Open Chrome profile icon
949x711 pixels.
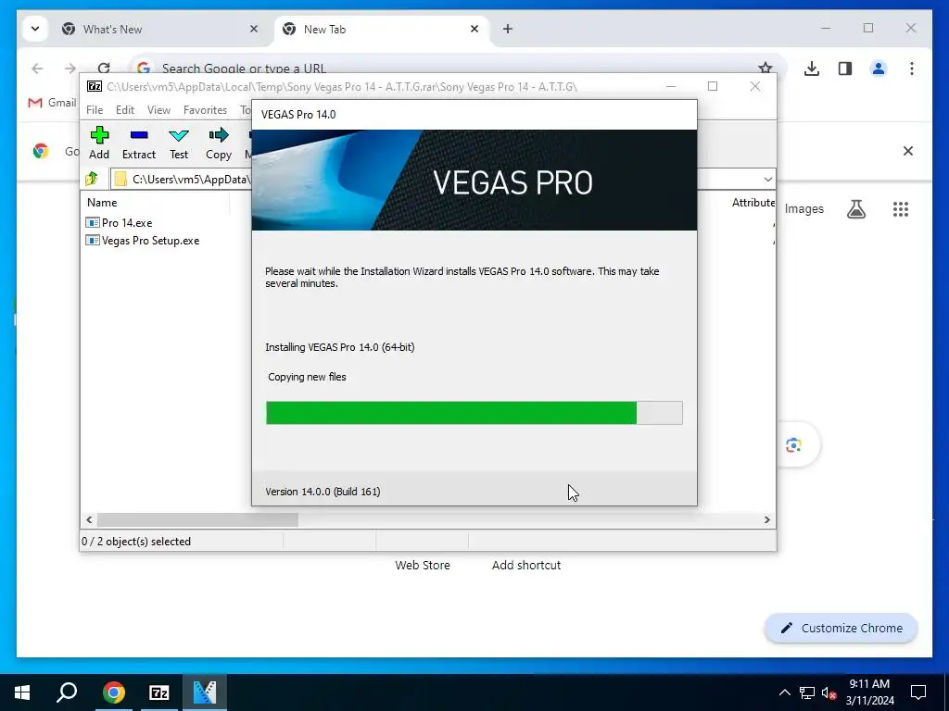tap(879, 69)
